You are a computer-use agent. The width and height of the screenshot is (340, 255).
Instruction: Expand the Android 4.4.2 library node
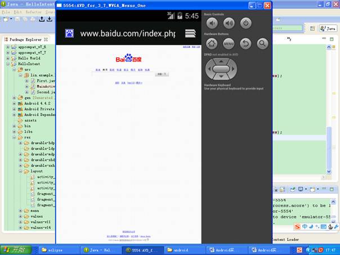click(14, 104)
